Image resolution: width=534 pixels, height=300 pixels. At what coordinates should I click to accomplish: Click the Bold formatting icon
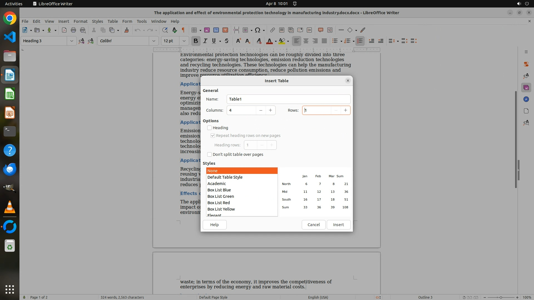(196, 41)
